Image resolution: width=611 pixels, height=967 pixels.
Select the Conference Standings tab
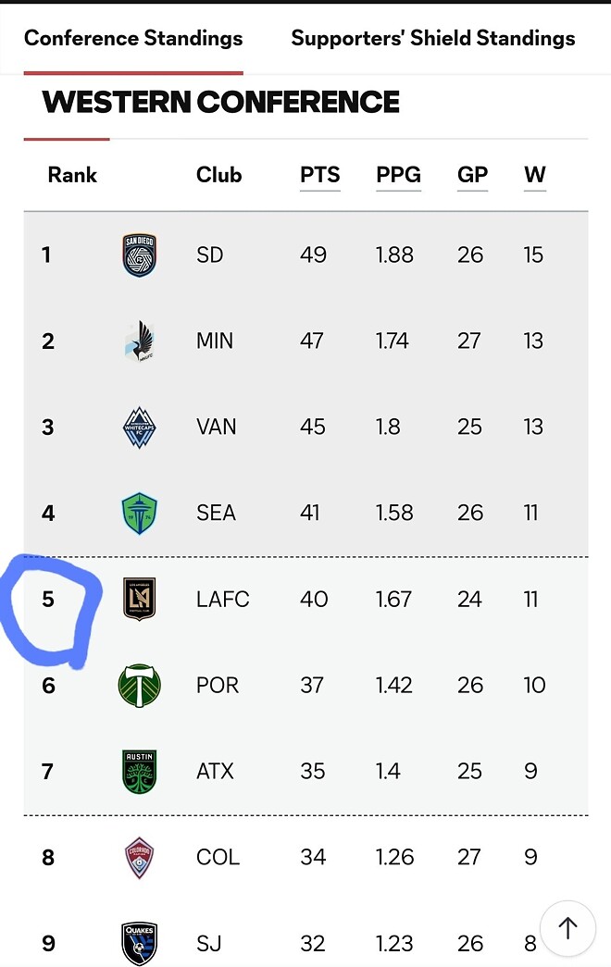(x=133, y=38)
